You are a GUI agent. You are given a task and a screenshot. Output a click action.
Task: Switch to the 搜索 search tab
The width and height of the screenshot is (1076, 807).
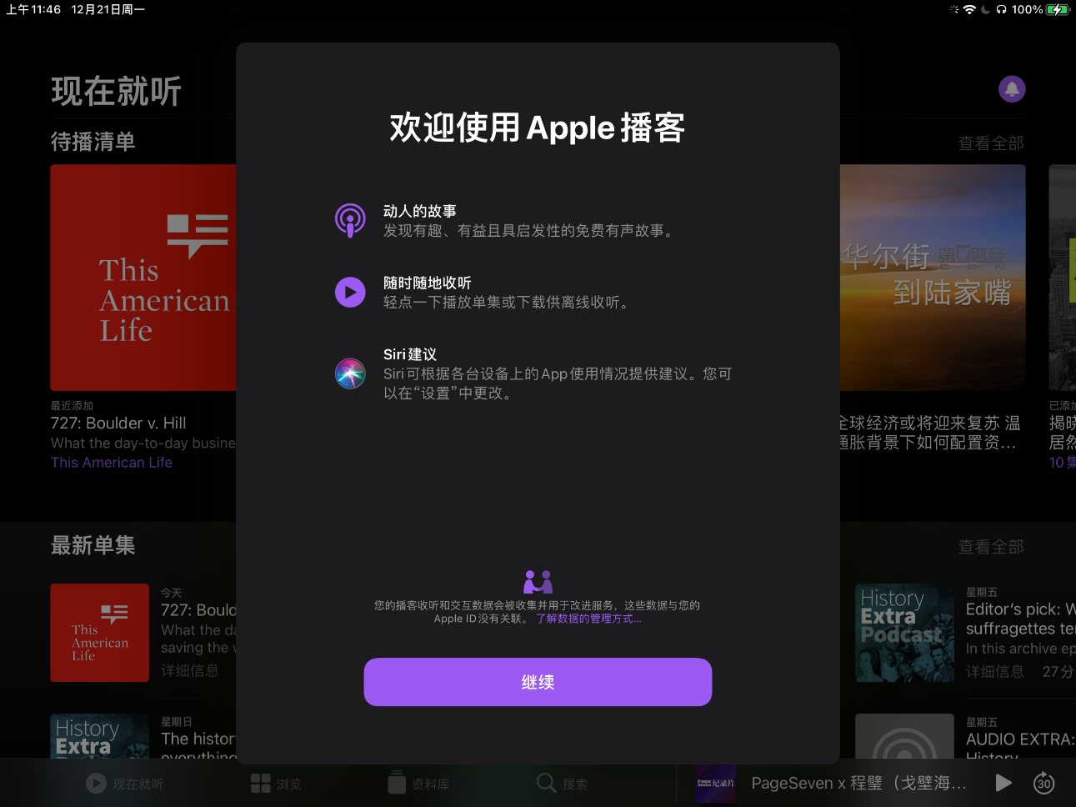563,784
